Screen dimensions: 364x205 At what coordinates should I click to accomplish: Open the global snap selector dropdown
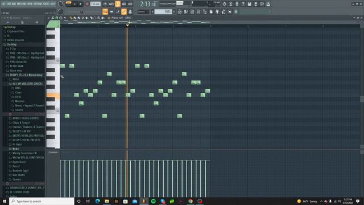pyautogui.click(x=143, y=11)
